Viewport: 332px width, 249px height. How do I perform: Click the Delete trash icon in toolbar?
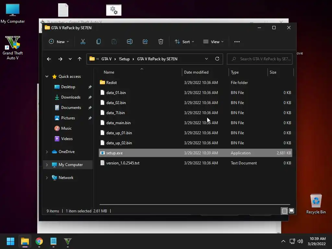[161, 42]
